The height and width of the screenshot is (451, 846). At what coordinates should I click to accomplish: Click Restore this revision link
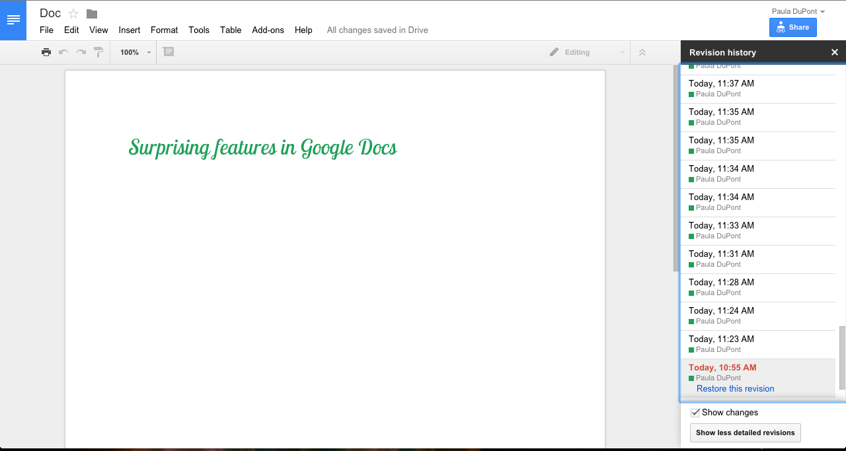click(735, 389)
